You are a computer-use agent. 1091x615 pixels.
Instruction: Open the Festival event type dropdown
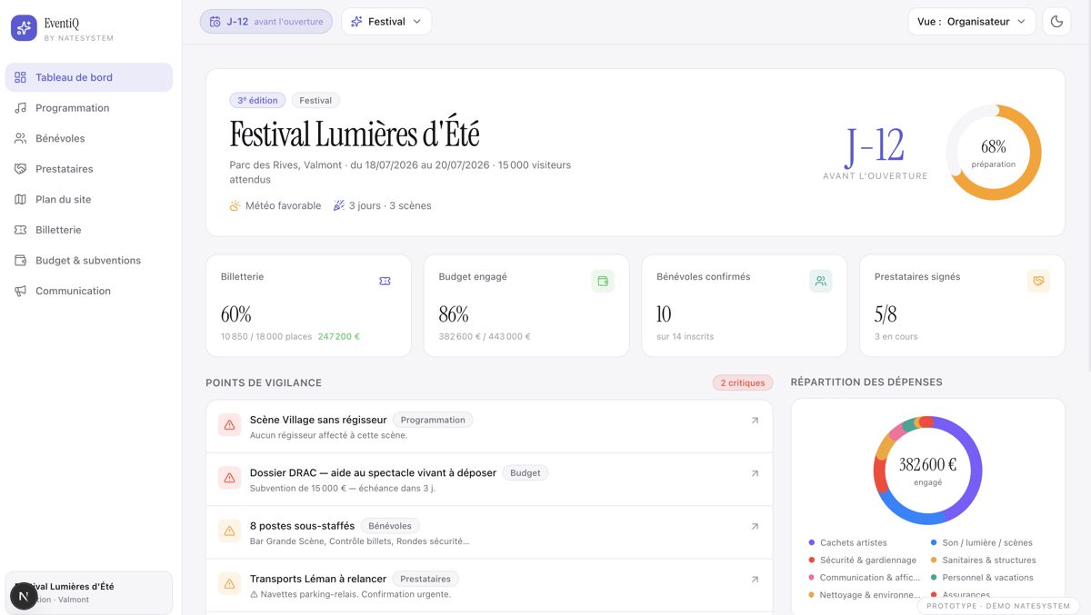(386, 22)
